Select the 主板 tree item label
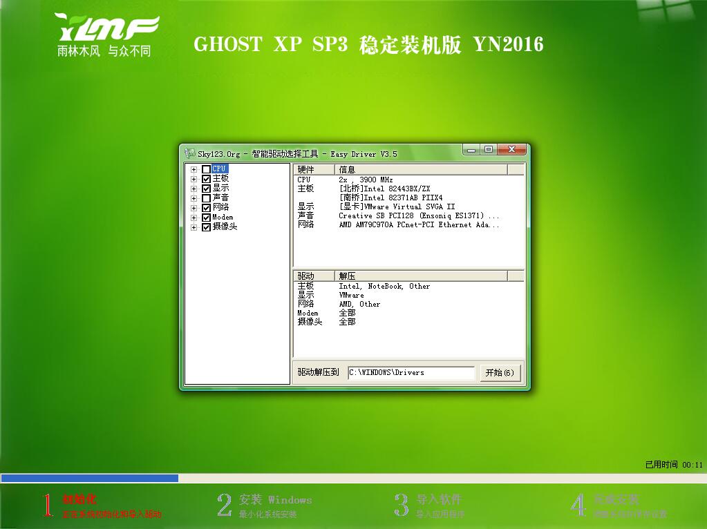Screen dimensions: 707x529 coord(220,178)
